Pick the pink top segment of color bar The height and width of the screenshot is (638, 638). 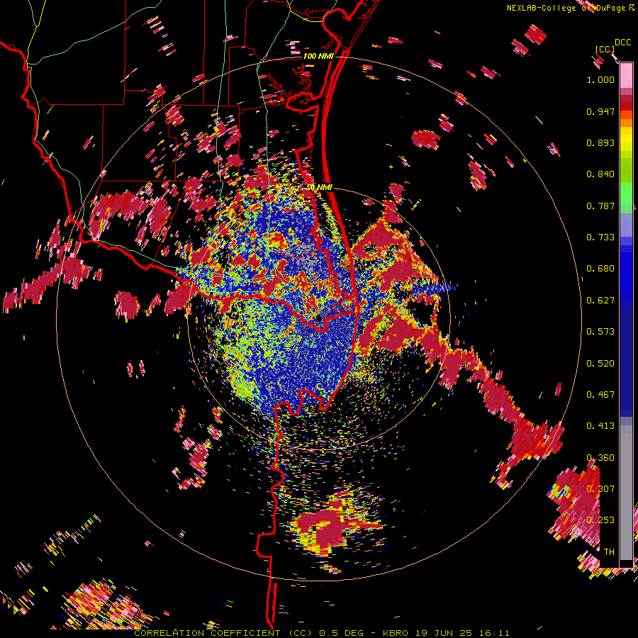pyautogui.click(x=626, y=75)
